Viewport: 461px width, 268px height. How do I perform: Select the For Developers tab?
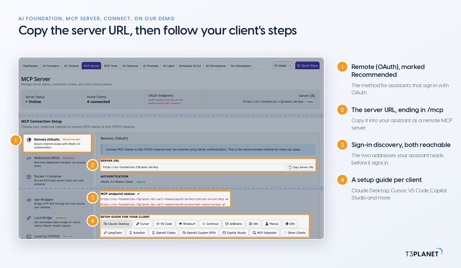[x=241, y=66]
